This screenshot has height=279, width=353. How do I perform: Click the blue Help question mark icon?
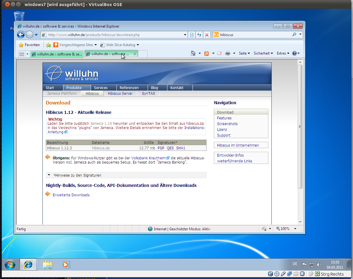(x=294, y=53)
